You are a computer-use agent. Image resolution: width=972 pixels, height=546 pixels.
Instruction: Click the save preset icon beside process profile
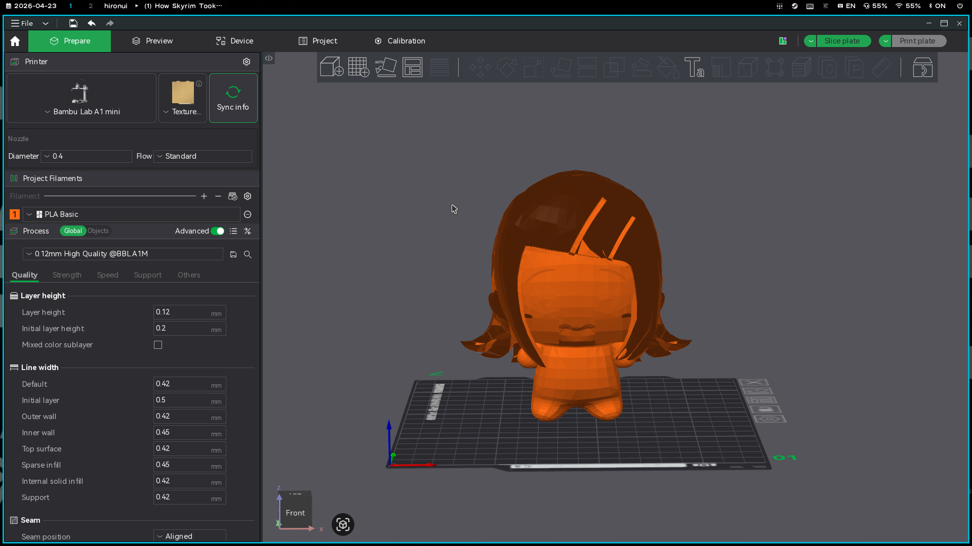[x=233, y=254]
